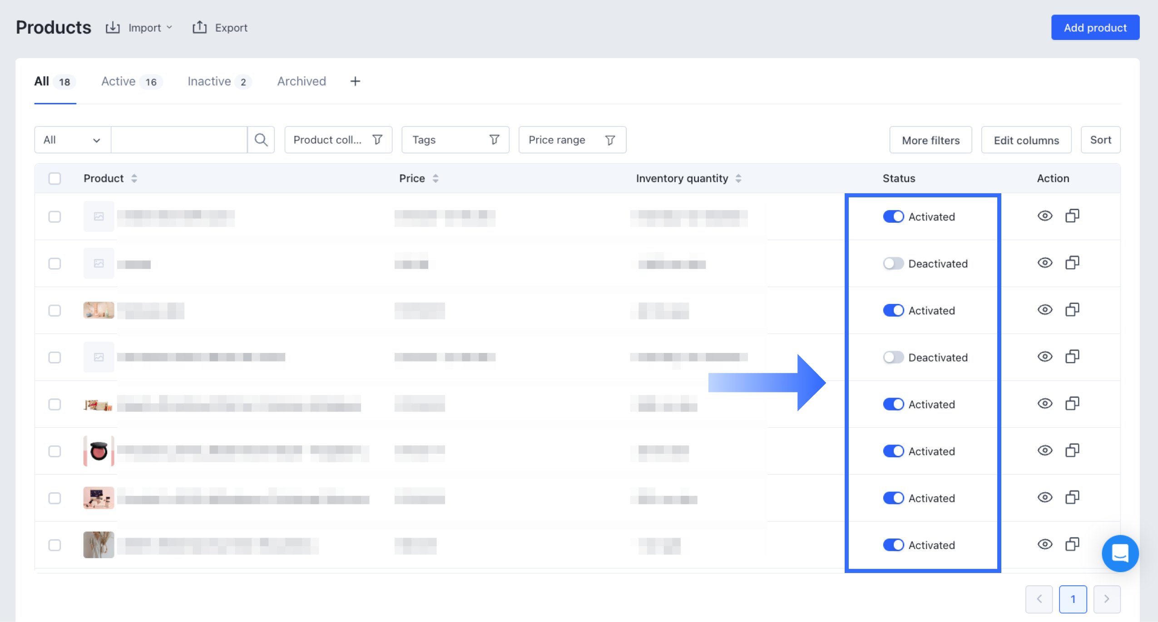Expand the All search field dropdown
Screen dimensions: 1158x622
[x=72, y=140]
